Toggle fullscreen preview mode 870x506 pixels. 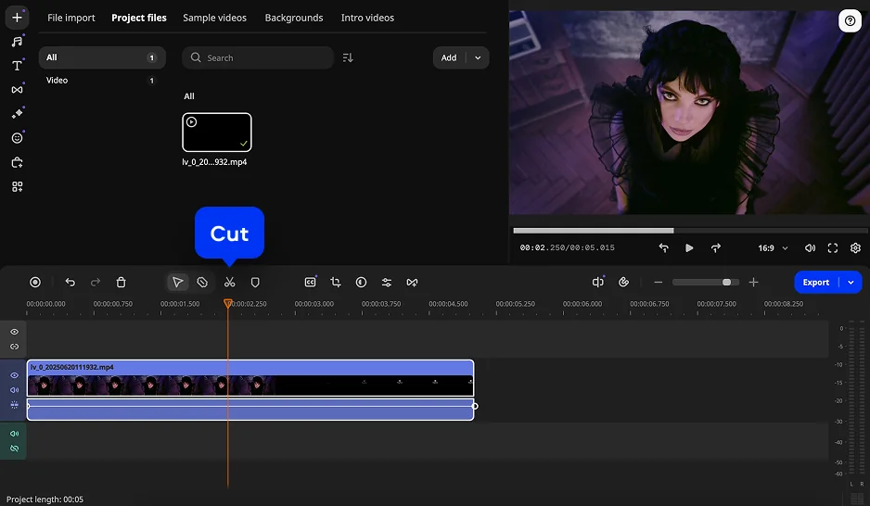point(833,247)
